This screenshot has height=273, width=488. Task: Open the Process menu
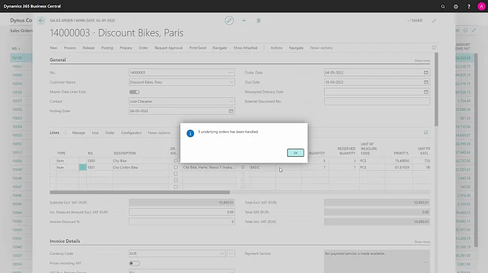70,48
